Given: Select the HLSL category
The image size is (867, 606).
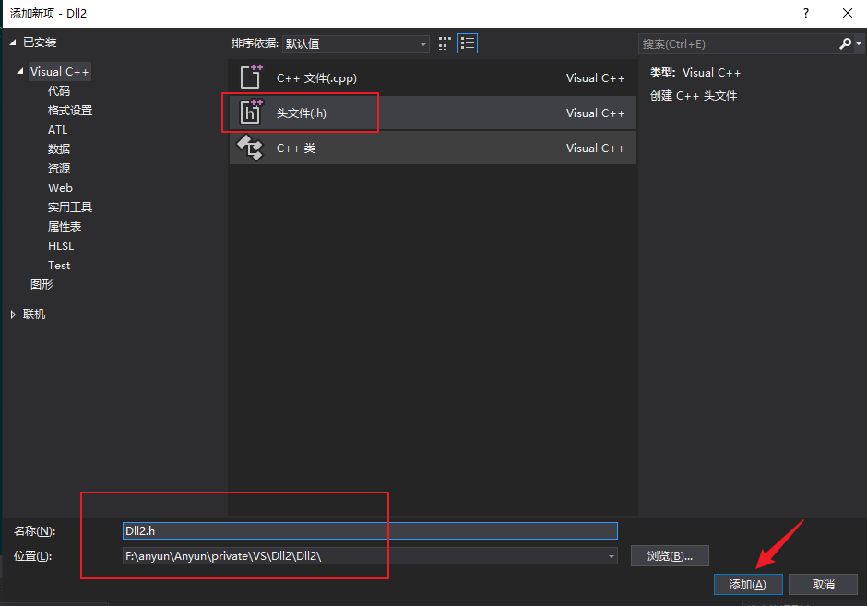Looking at the screenshot, I should click(61, 246).
